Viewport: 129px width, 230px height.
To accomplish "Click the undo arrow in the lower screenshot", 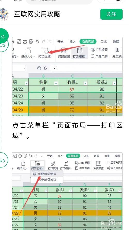I will pos(30,156).
